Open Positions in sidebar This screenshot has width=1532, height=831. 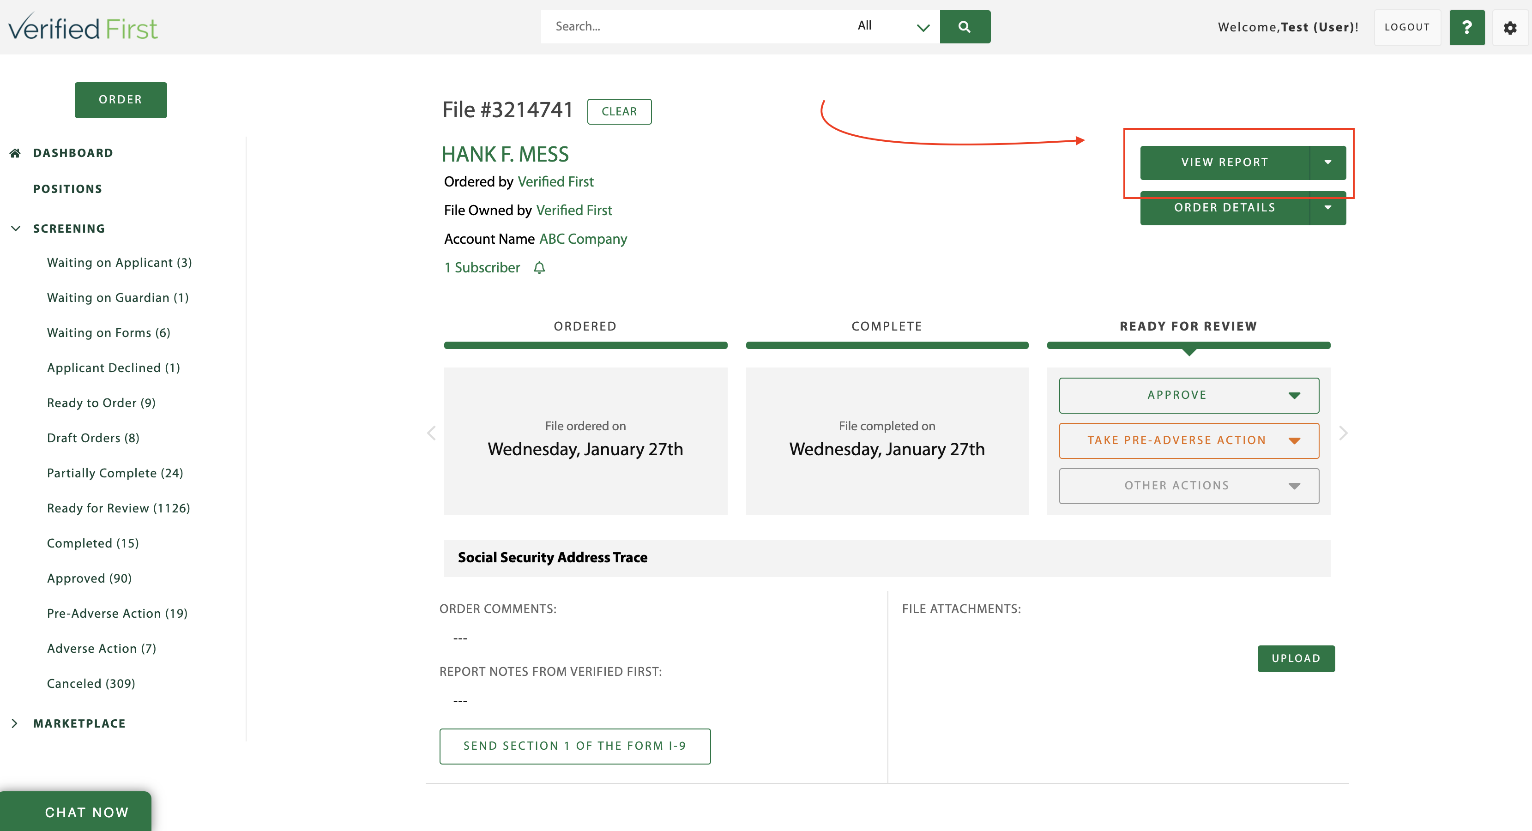[68, 188]
